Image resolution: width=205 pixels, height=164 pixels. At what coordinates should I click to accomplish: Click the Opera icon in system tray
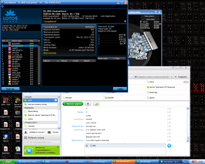[x=193, y=162]
